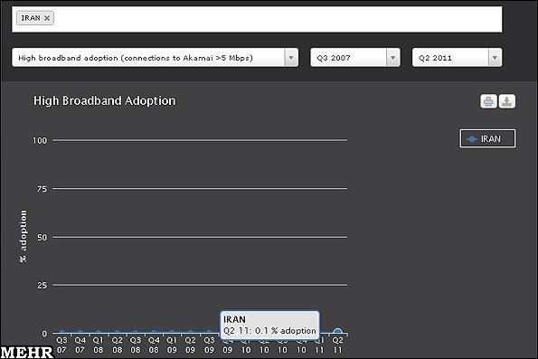The image size is (538, 359).
Task: Click the Q1 08 data point marker
Action: [x=99, y=332]
